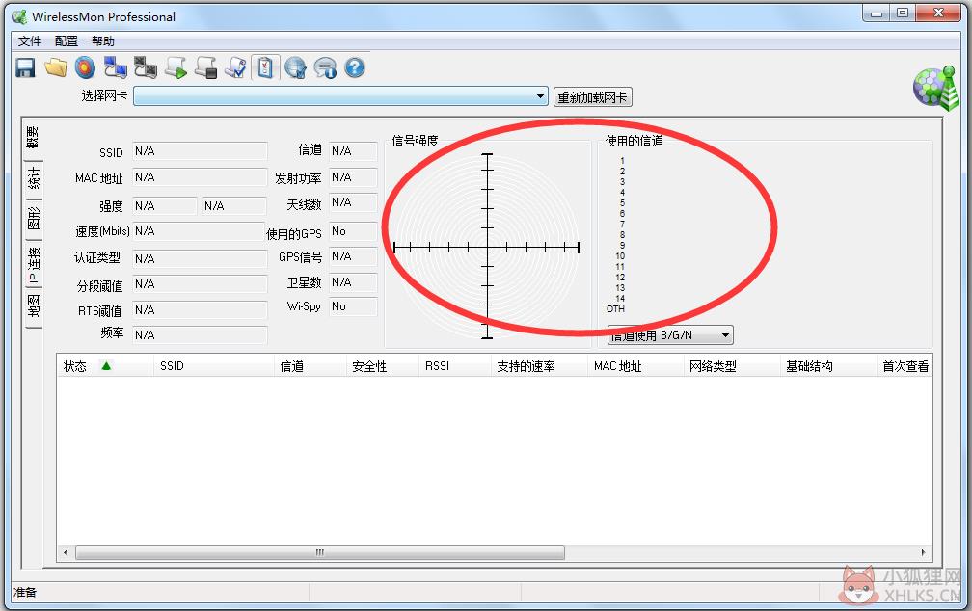This screenshot has width=972, height=611.
Task: Click the GPS信号 value field
Action: click(x=353, y=256)
